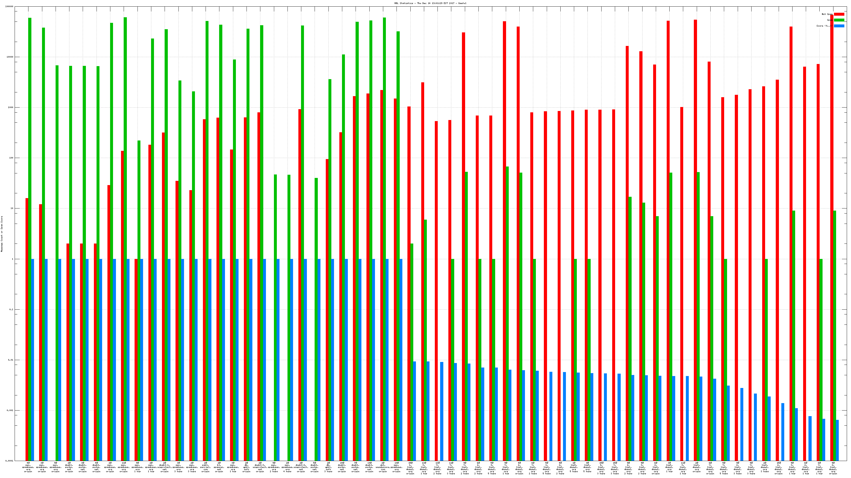Click the 14@ dnsbl.sorbs.net origin label
Image resolution: width=851 pixels, height=478 pixels.
pos(342,467)
